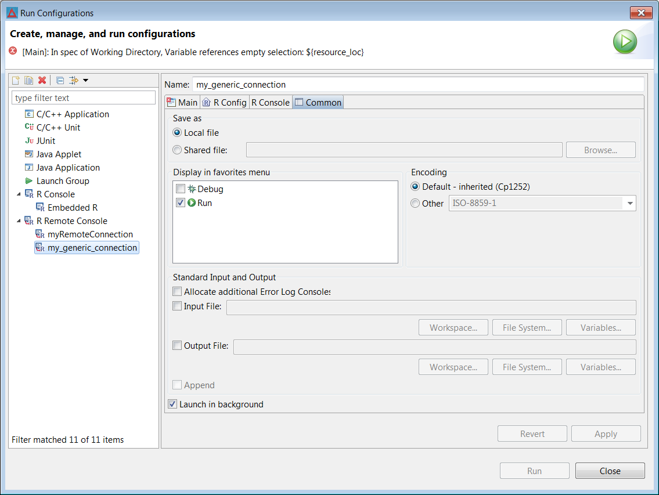
Task: Check the Input File checkbox
Action: tap(177, 306)
